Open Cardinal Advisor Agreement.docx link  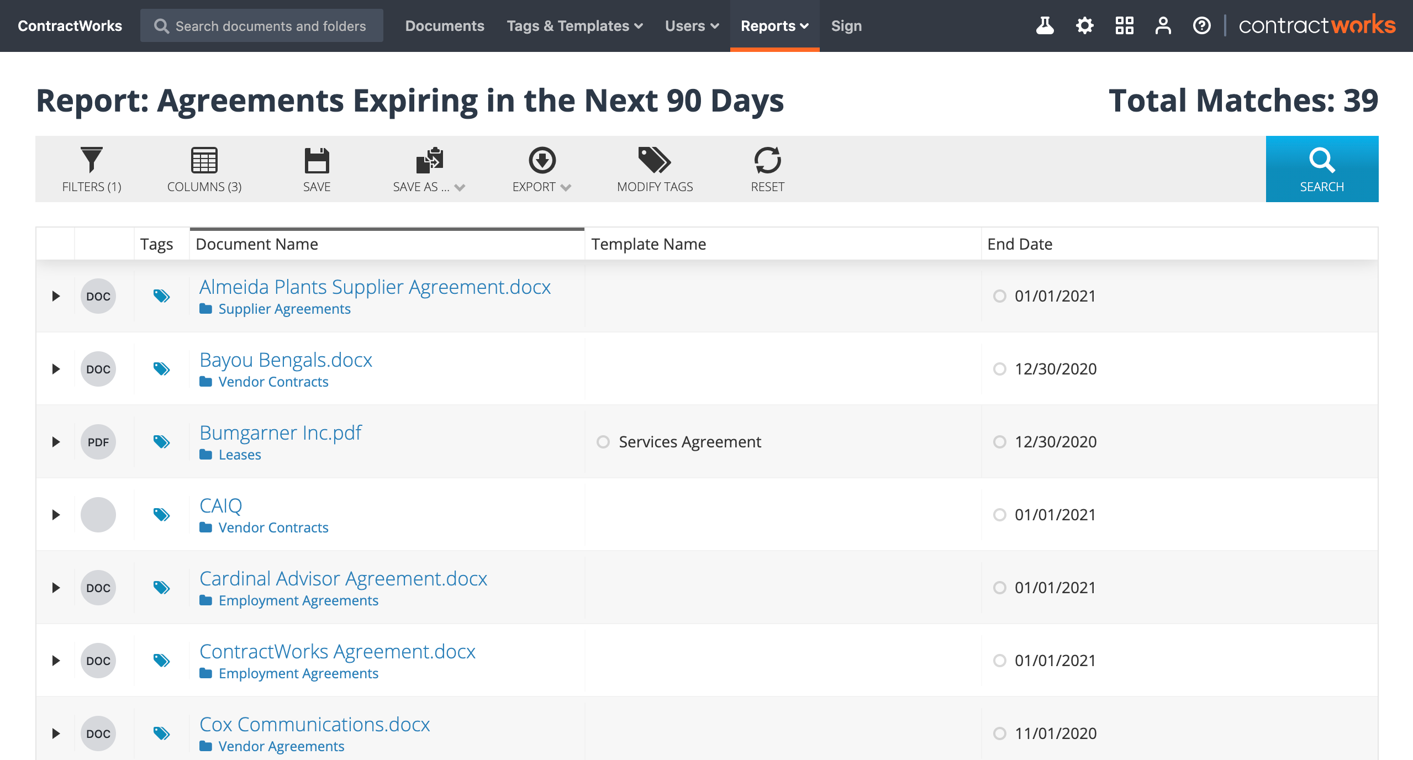coord(343,579)
